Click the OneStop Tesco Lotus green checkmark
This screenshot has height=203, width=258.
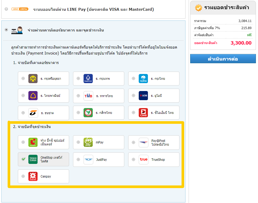[x=24, y=159]
